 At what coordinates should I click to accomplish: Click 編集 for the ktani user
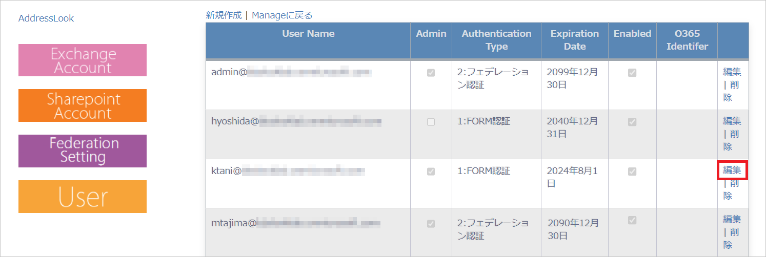(x=732, y=170)
